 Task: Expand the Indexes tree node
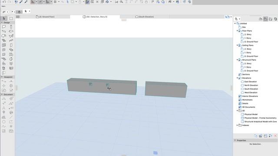[238, 125]
